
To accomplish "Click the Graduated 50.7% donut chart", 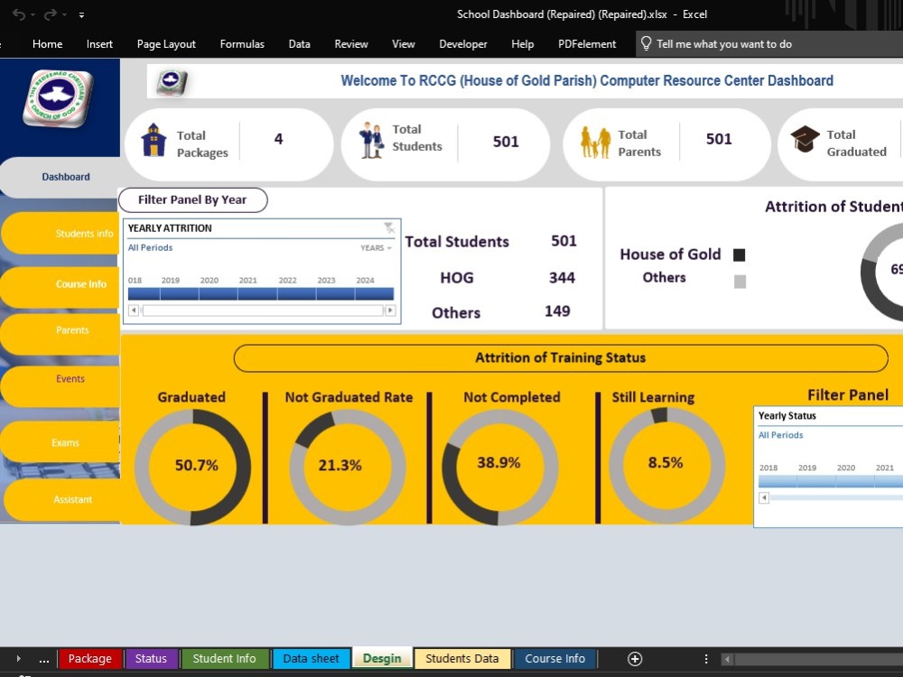I will (x=193, y=467).
